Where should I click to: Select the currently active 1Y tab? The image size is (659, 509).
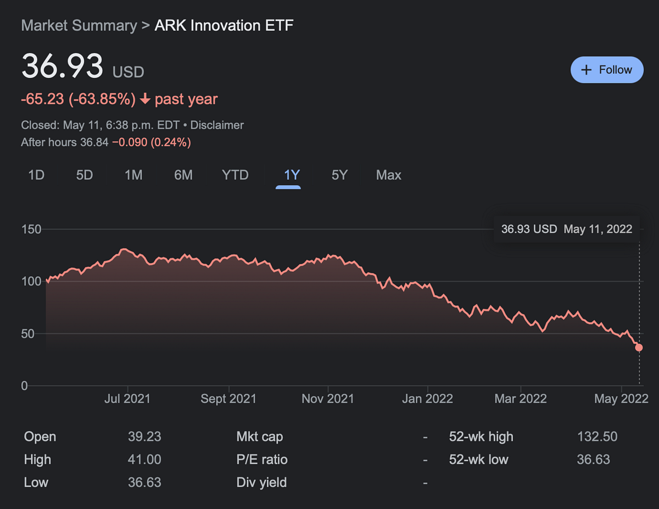[291, 175]
